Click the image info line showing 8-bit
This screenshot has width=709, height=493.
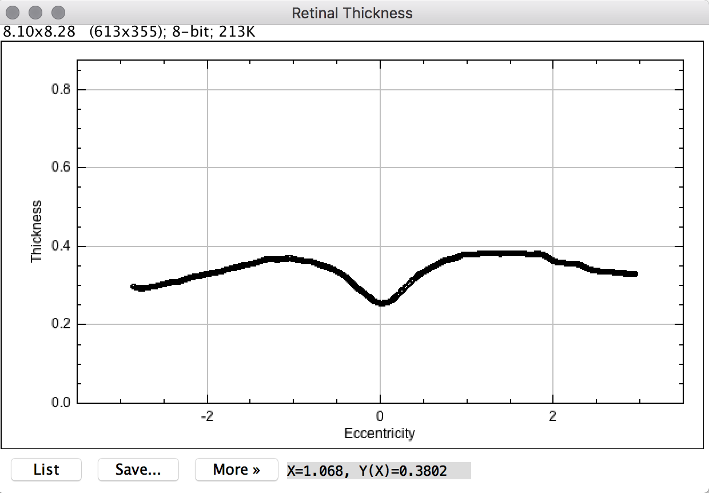click(129, 32)
